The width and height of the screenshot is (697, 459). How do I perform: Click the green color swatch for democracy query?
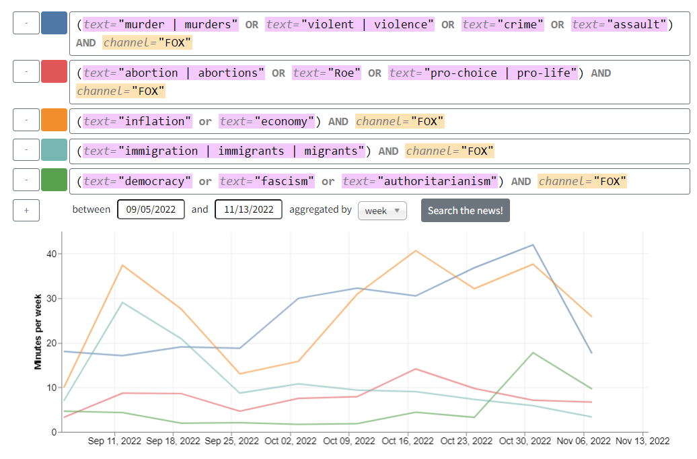point(54,180)
